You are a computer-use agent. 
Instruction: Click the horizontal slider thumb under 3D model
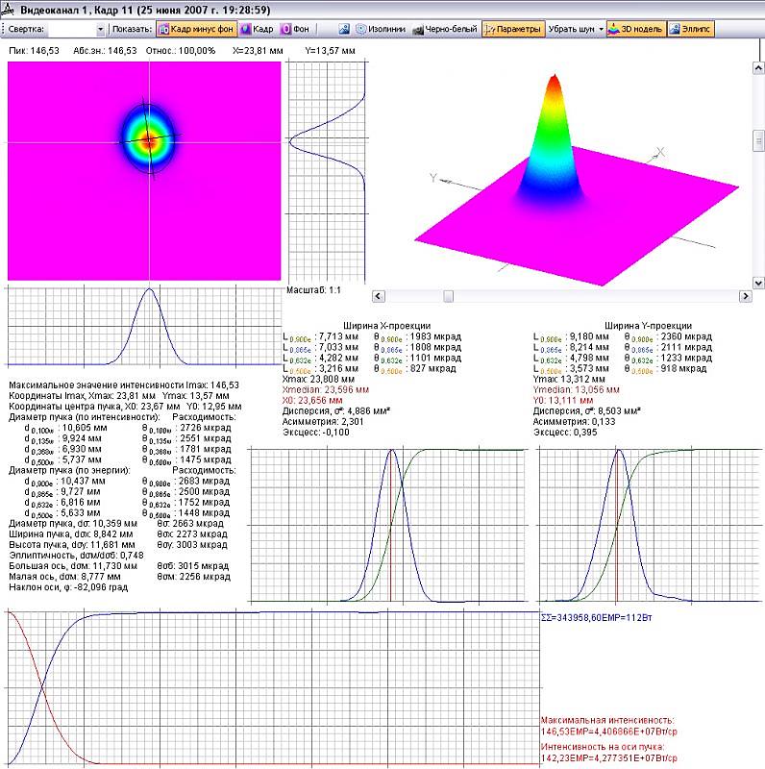point(448,296)
